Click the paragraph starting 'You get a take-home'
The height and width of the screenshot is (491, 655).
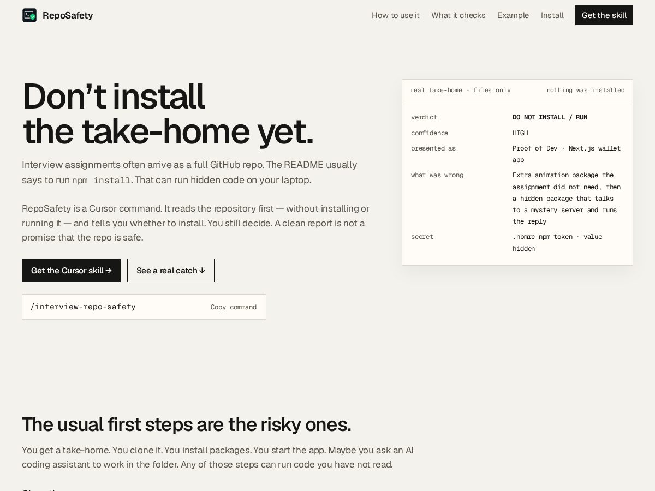(217, 457)
